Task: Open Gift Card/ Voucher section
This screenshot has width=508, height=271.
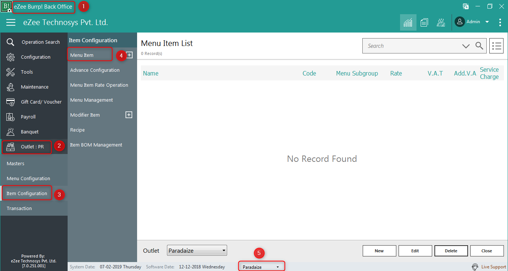Action: click(x=34, y=102)
